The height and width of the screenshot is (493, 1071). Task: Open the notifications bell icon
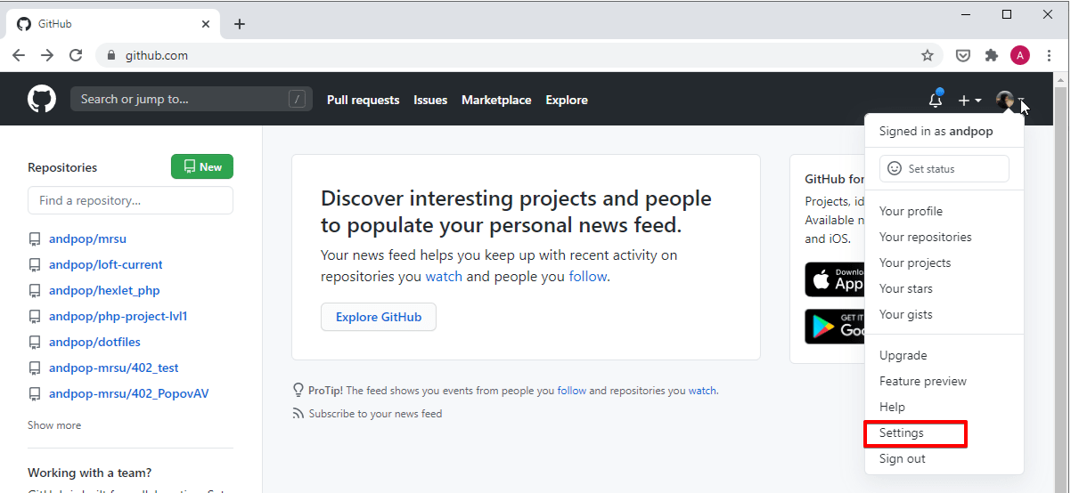[x=936, y=100]
